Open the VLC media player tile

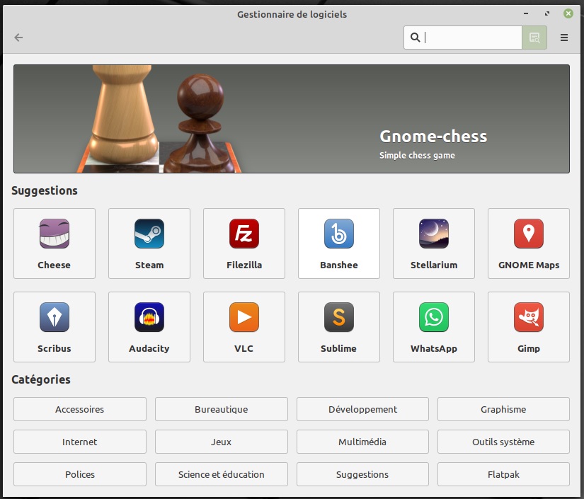click(244, 326)
